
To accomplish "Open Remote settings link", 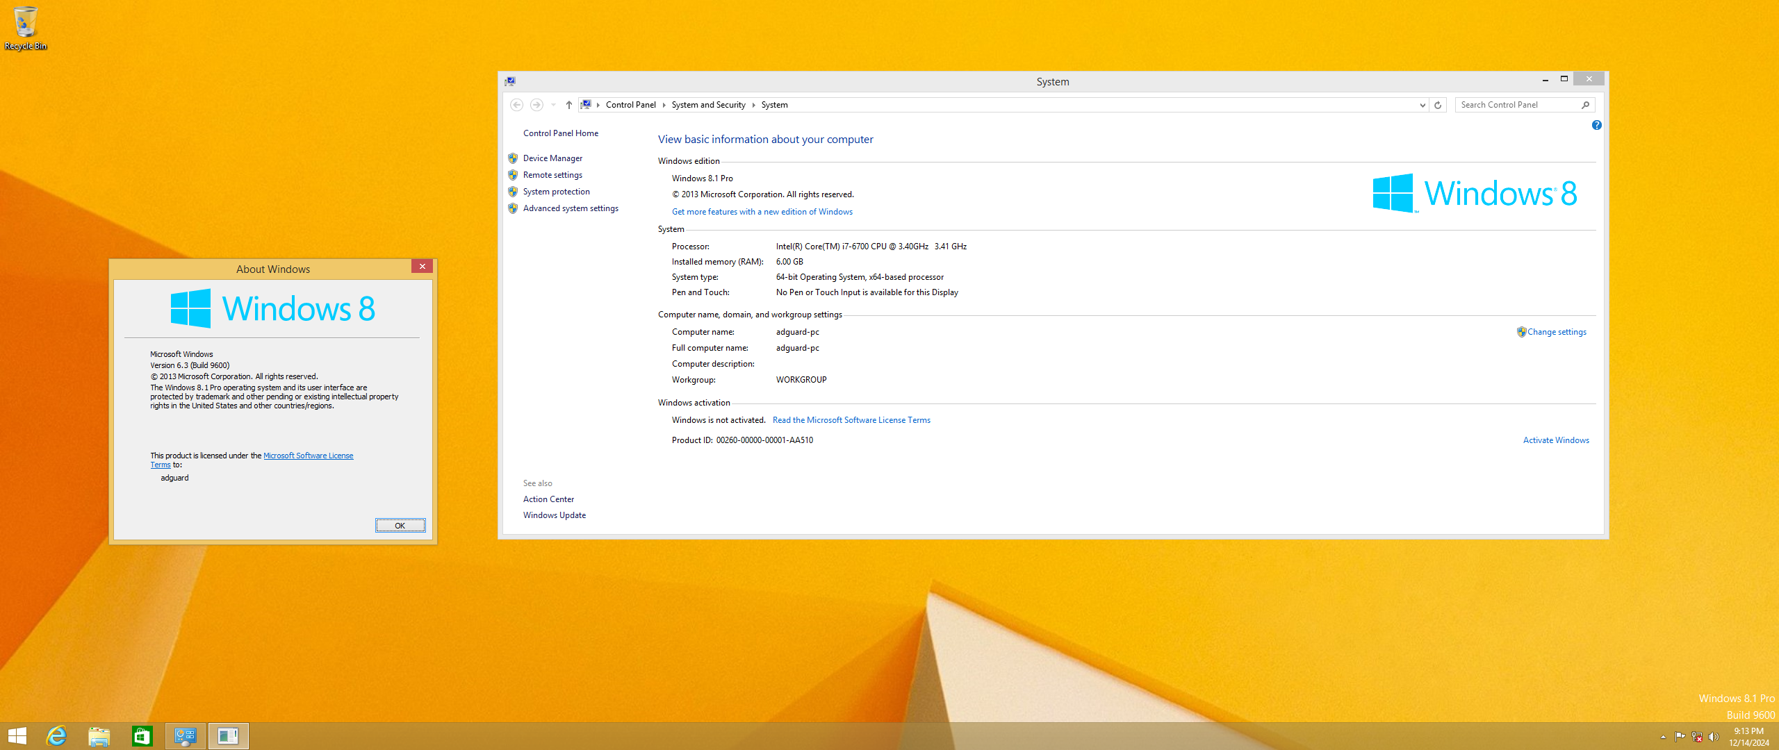I will point(552,175).
